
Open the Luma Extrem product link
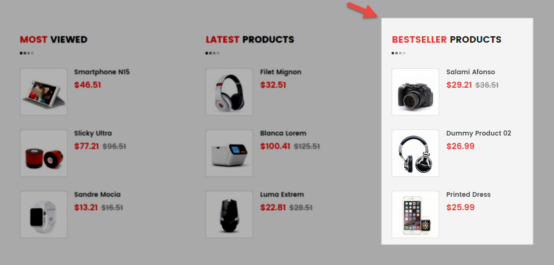[282, 194]
